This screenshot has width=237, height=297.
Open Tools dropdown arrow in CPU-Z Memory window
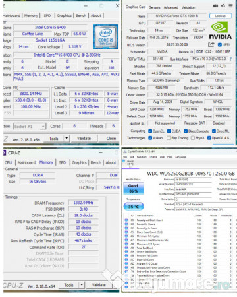82,285
